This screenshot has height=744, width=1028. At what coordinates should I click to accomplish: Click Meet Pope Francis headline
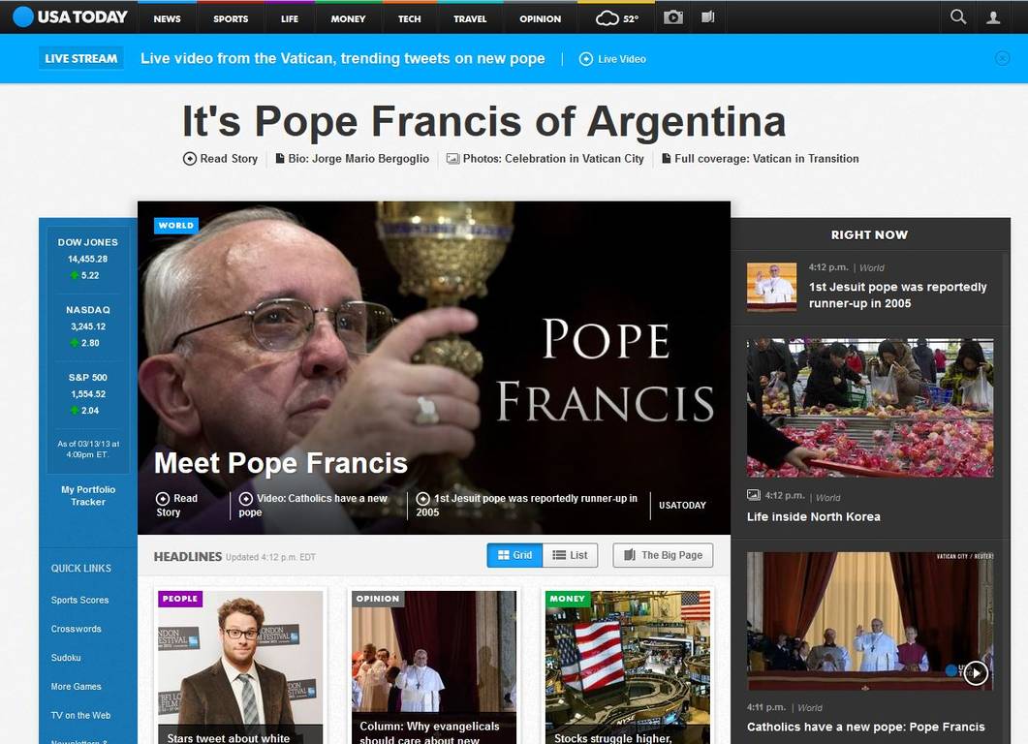click(x=281, y=463)
